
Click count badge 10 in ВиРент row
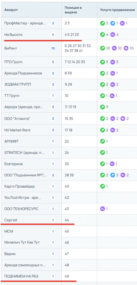click(x=53, y=48)
